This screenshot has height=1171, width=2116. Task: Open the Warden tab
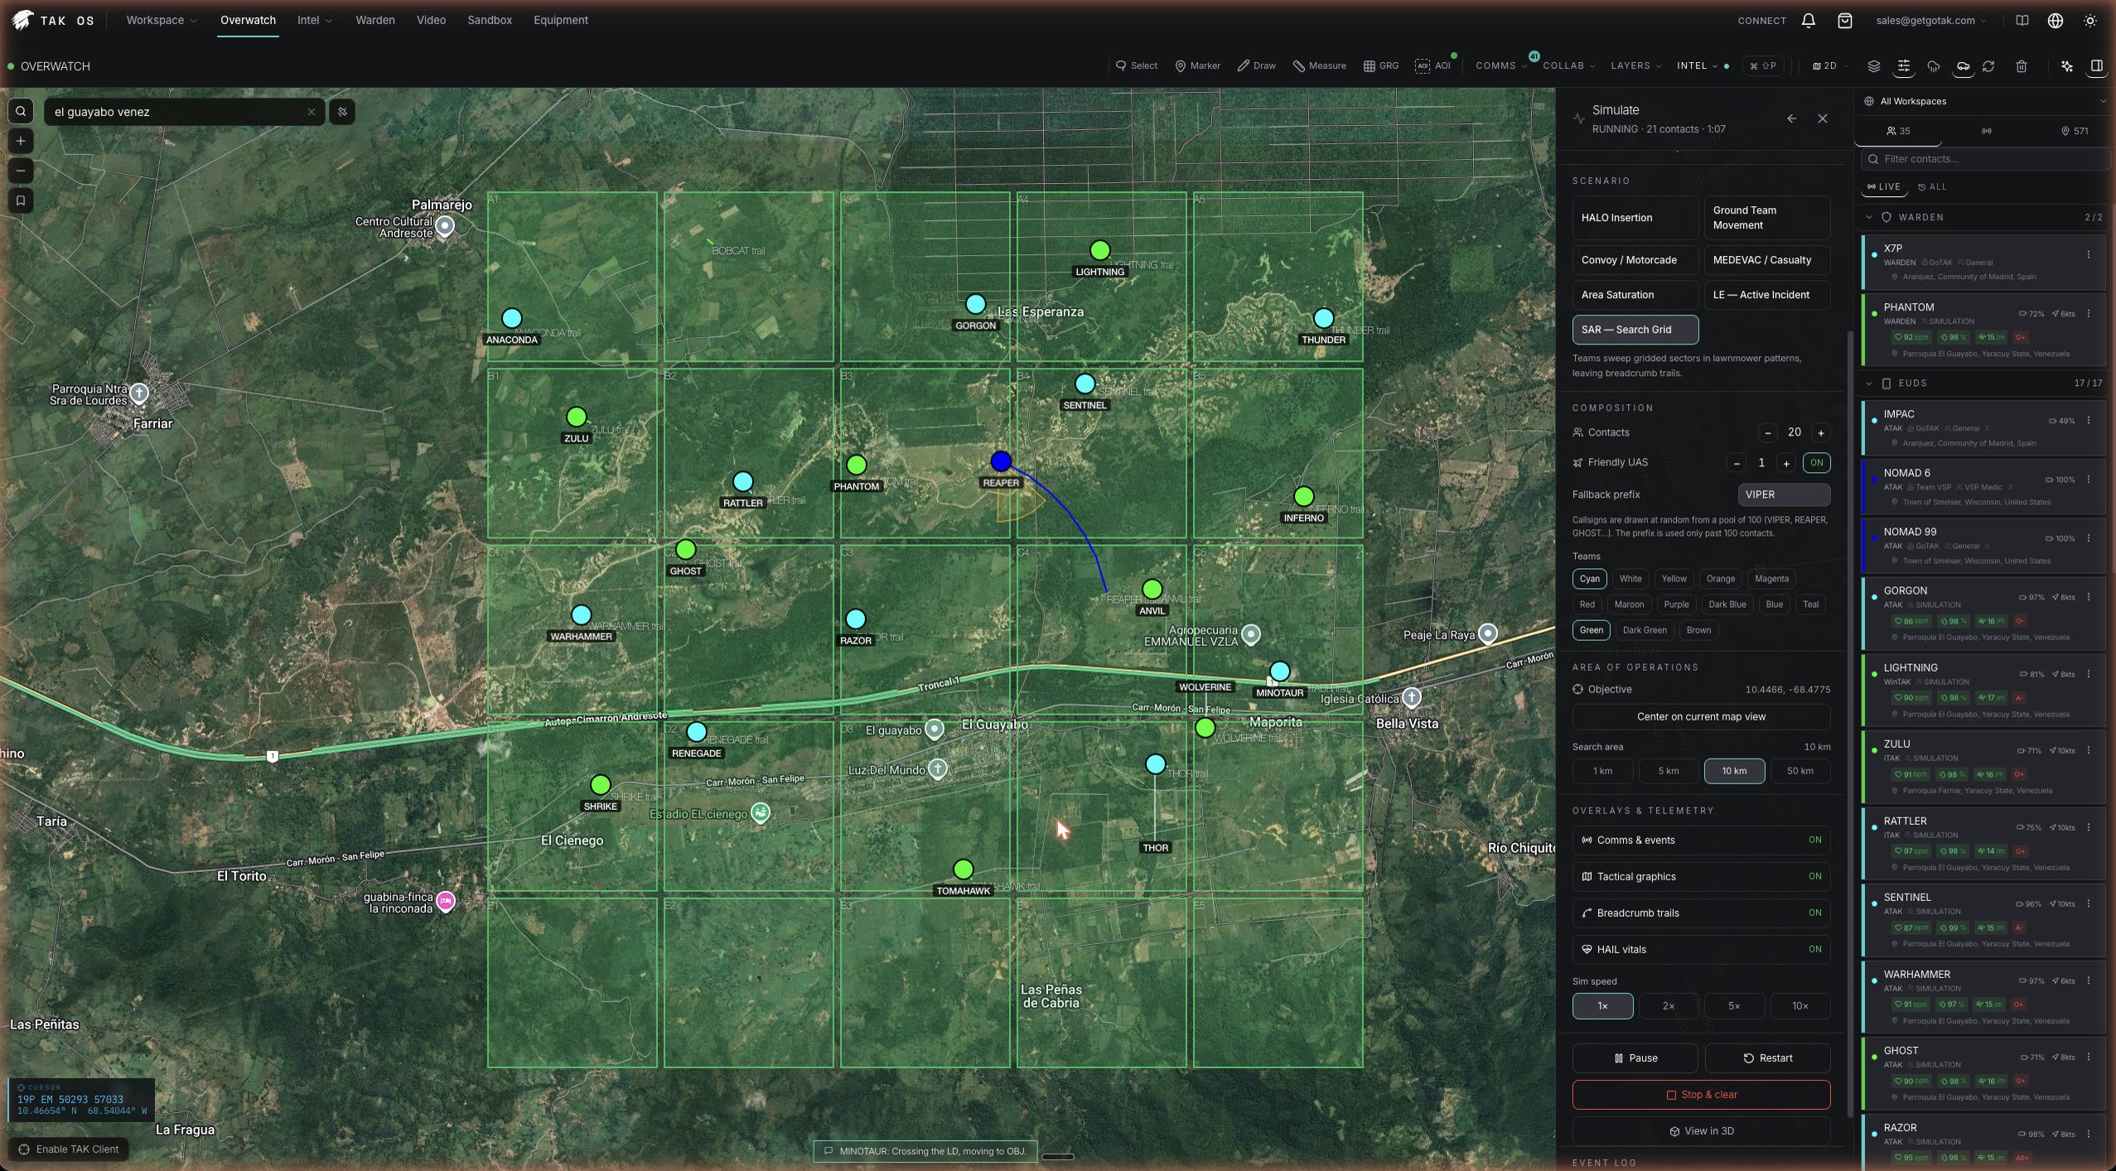[374, 20]
